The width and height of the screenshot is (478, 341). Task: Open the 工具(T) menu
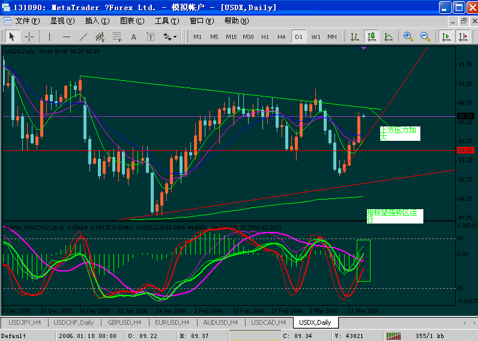tap(167, 21)
